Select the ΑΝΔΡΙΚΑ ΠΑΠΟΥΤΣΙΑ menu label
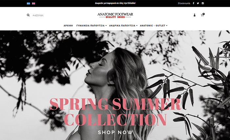230x140 pixels. [x=122, y=26]
